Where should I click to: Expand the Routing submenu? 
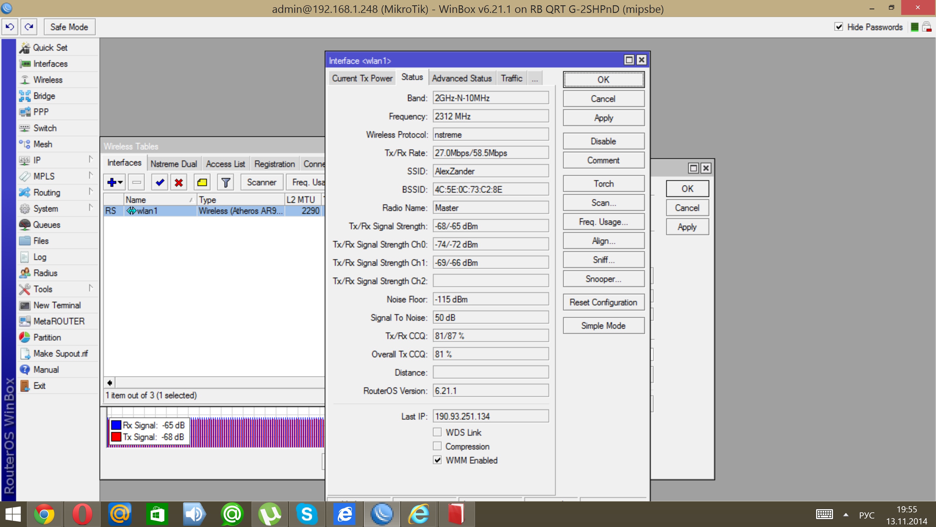click(47, 192)
